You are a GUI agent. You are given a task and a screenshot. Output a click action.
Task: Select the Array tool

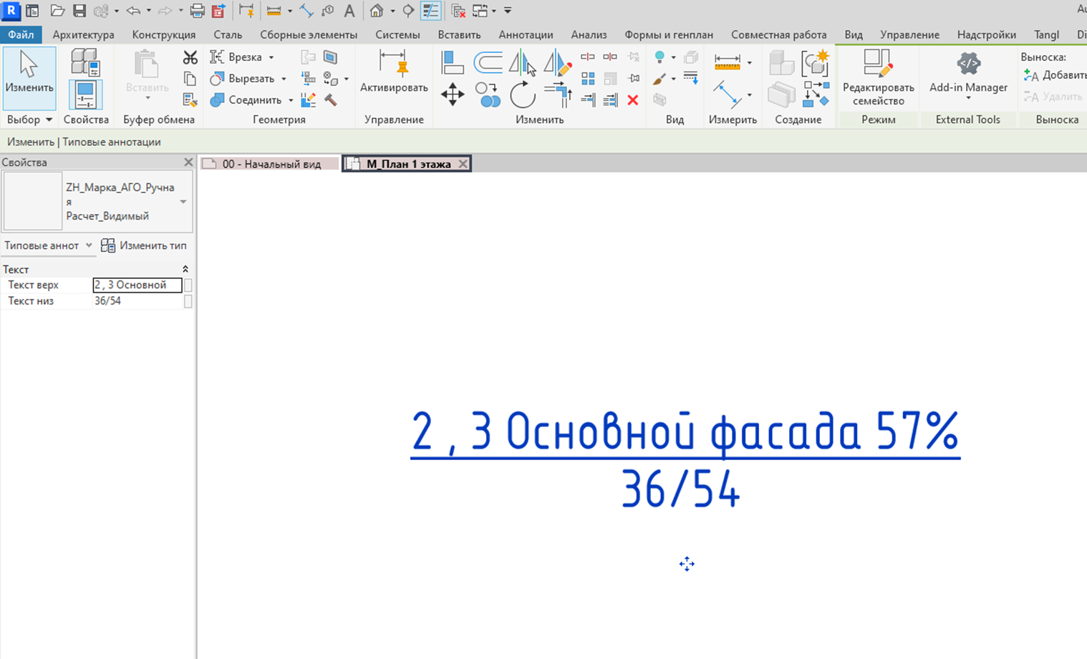tap(588, 79)
